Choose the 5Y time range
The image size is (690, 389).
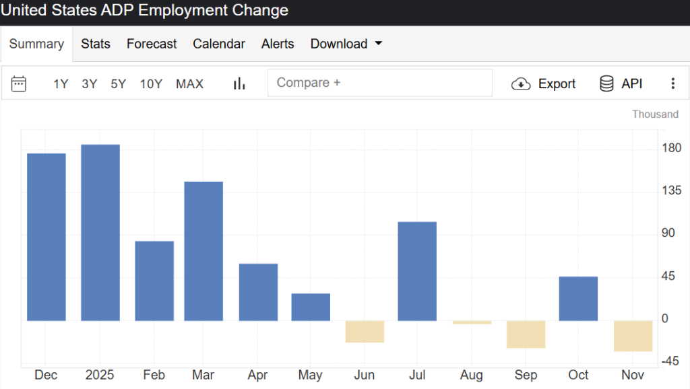(119, 83)
